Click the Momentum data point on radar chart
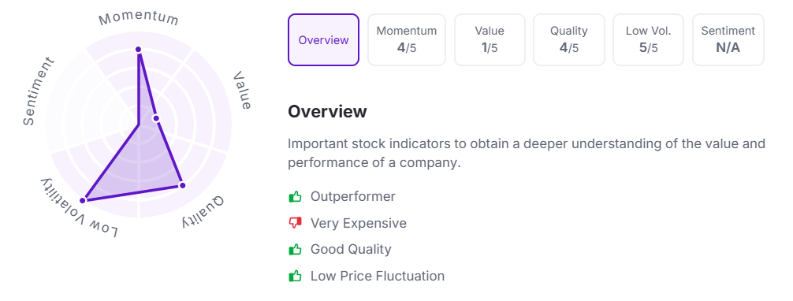 click(x=138, y=49)
